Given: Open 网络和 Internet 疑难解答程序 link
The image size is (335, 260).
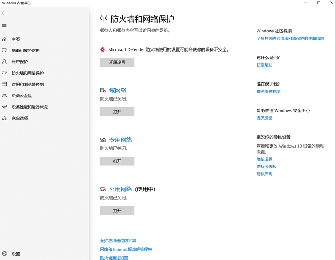Looking at the screenshot, I should pyautogui.click(x=126, y=249).
